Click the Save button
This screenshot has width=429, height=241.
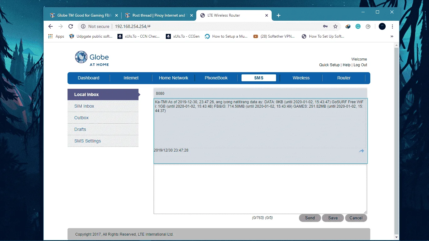pyautogui.click(x=333, y=218)
